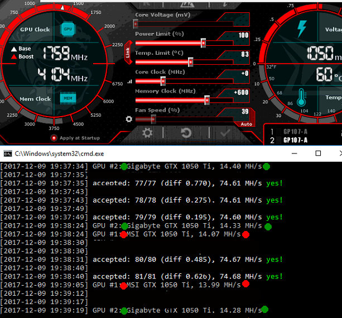Click the 19:38:30 first timestamp line
The height and width of the screenshot is (318, 342).
pos(44,243)
